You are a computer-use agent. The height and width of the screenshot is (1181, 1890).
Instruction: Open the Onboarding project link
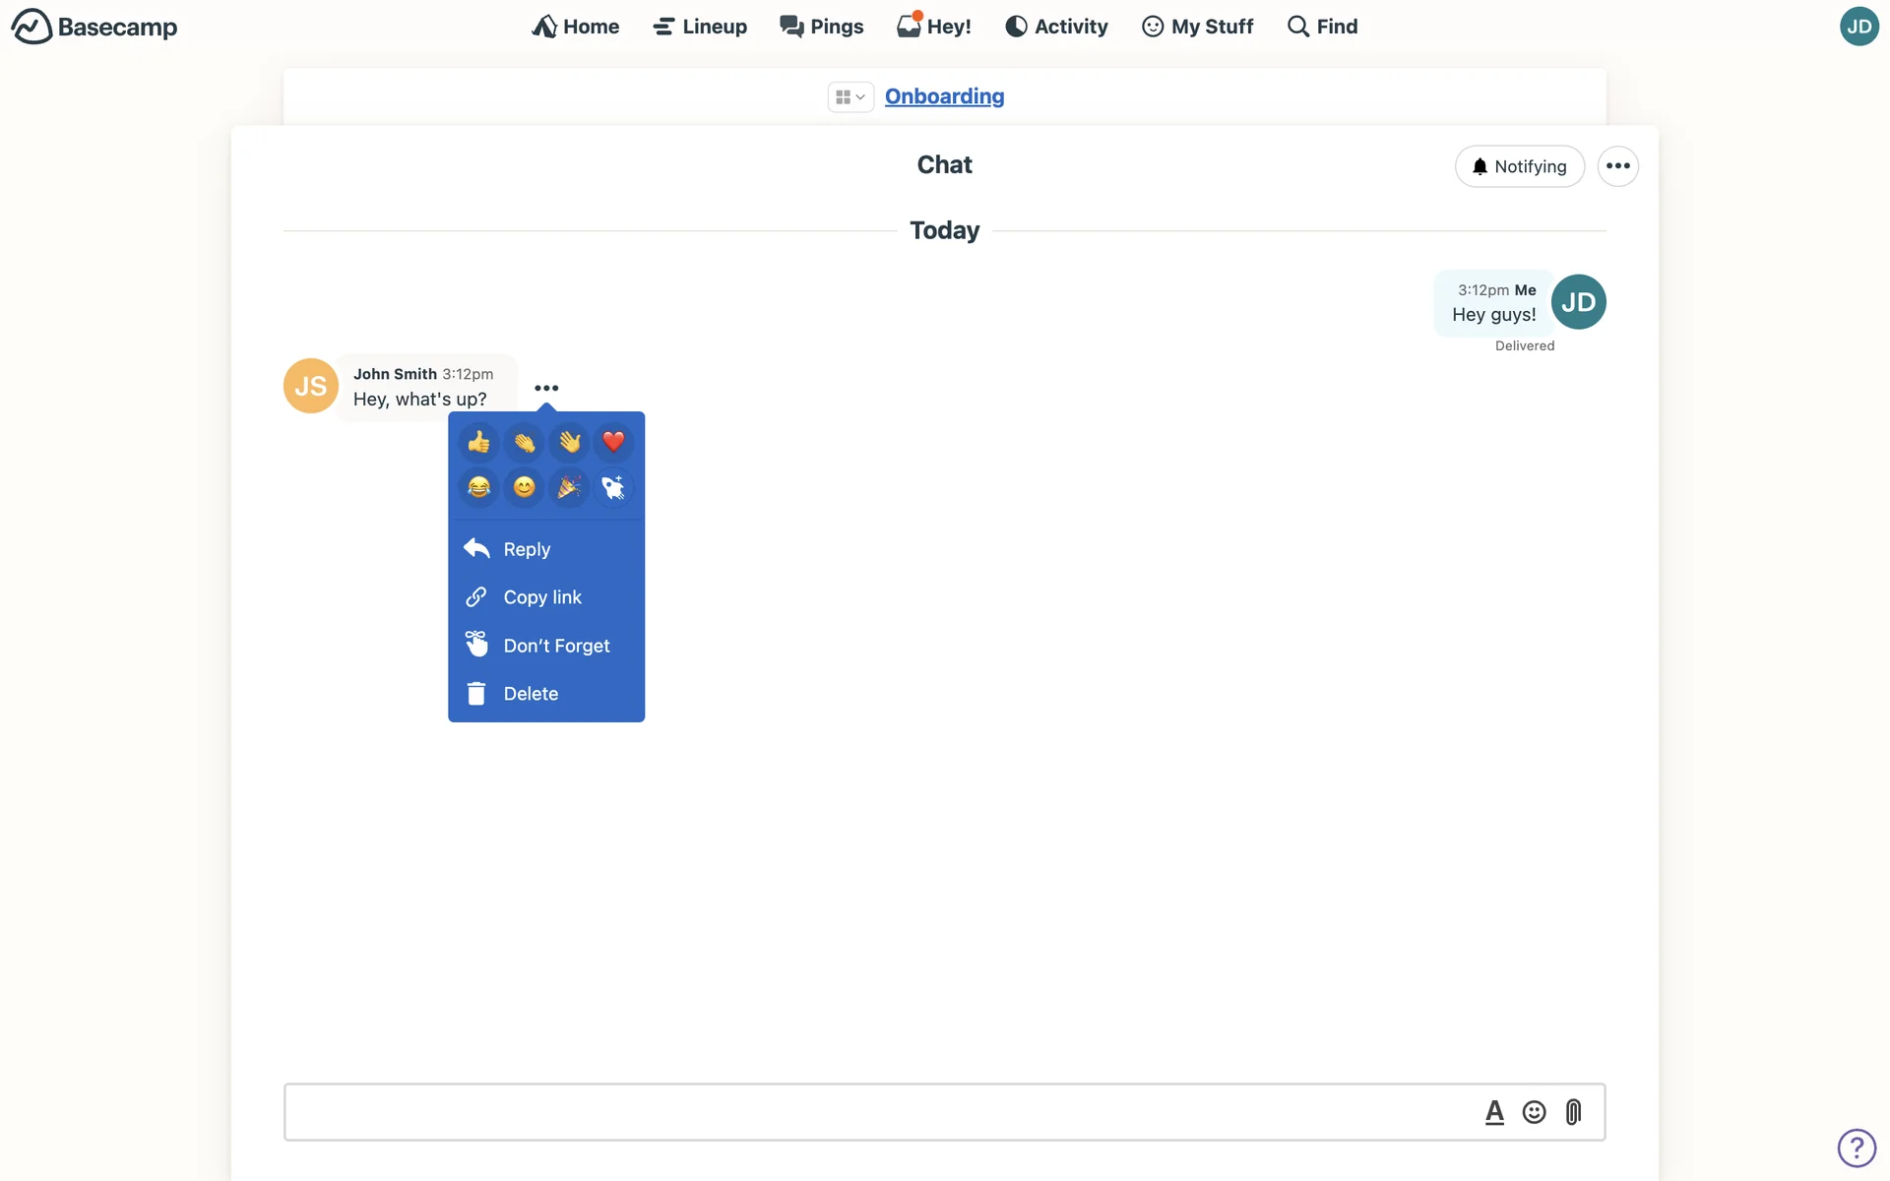944,96
